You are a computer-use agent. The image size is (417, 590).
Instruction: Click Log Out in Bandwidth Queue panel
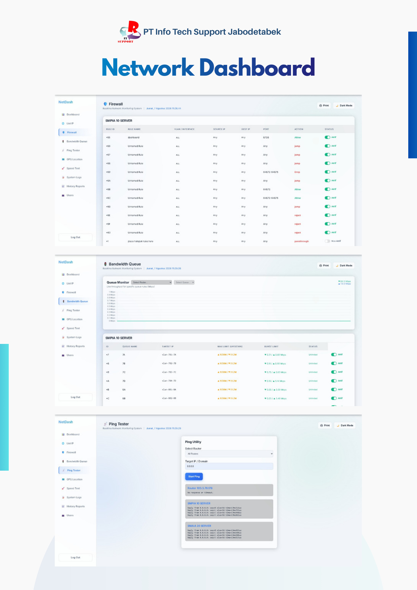click(76, 397)
